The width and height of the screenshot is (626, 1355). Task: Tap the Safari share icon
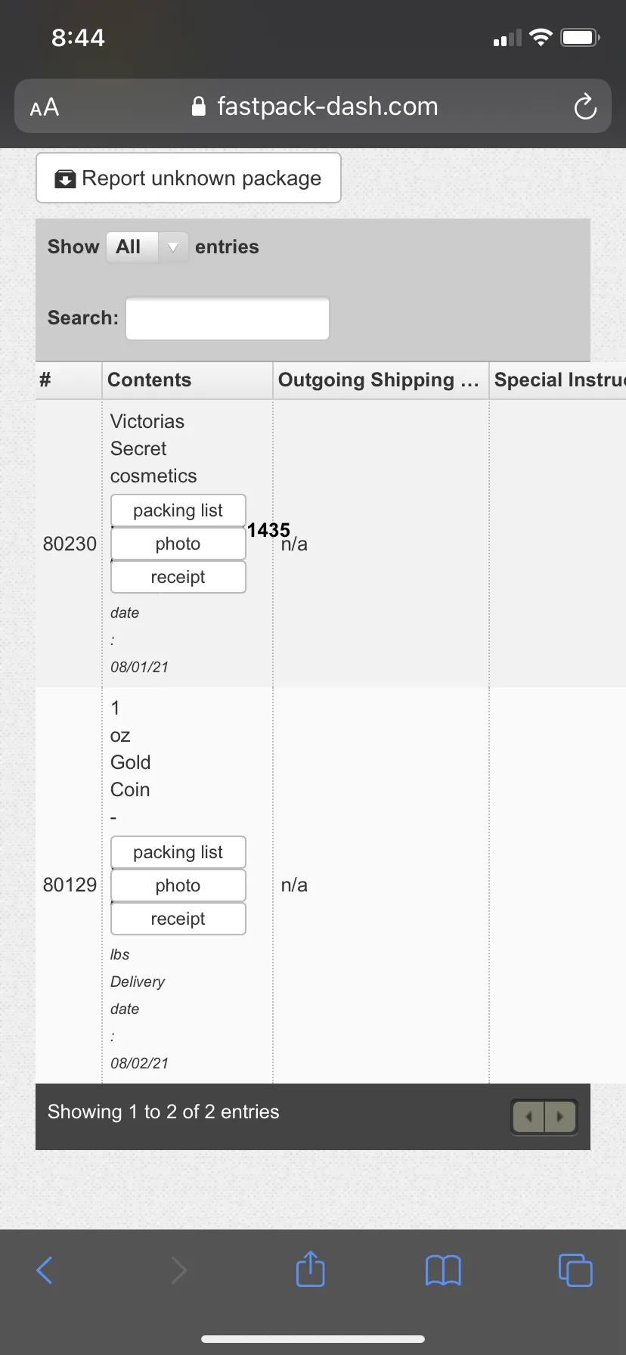point(310,1269)
